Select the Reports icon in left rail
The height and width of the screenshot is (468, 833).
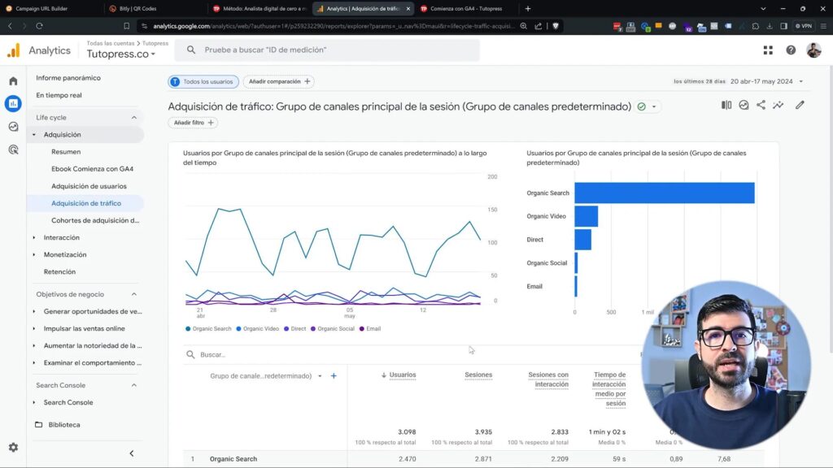tap(13, 103)
